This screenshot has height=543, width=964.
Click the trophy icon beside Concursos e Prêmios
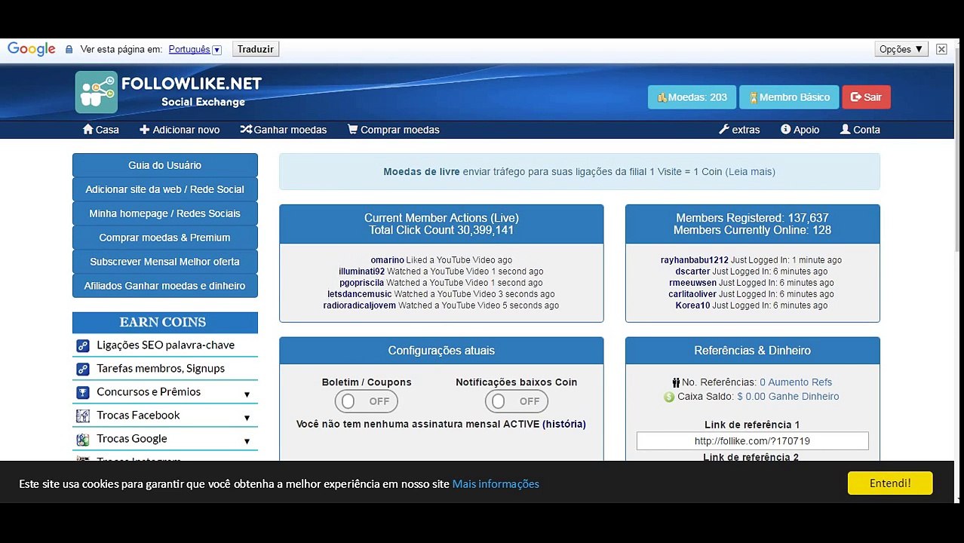click(83, 392)
